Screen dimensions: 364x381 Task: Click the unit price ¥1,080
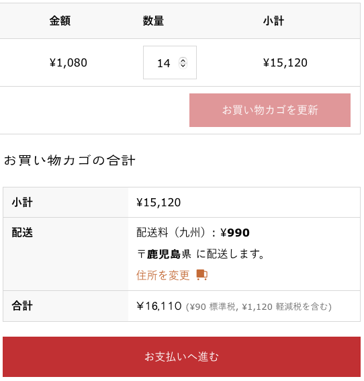[x=69, y=62]
